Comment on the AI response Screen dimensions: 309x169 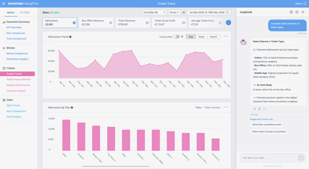pos(264,109)
